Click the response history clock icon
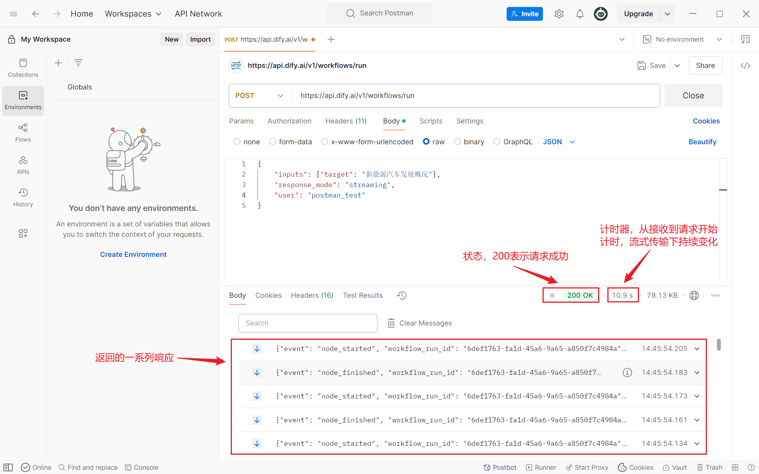The image size is (759, 474). point(402,295)
